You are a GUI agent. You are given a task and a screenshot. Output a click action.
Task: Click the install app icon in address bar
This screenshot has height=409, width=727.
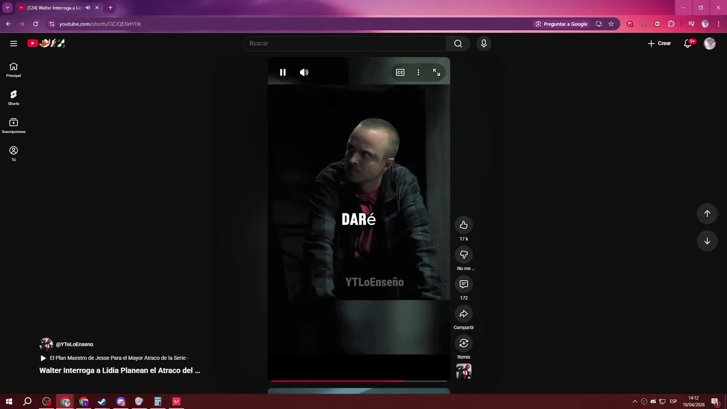(x=599, y=24)
